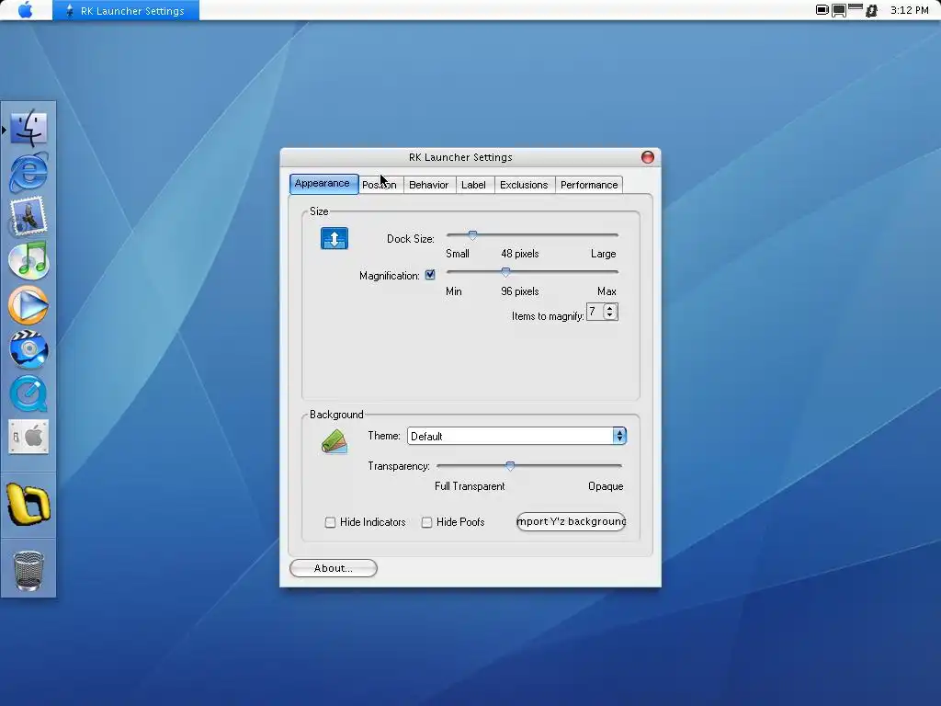Open iTunes music note icon in dock
The width and height of the screenshot is (941, 706).
pyautogui.click(x=28, y=260)
